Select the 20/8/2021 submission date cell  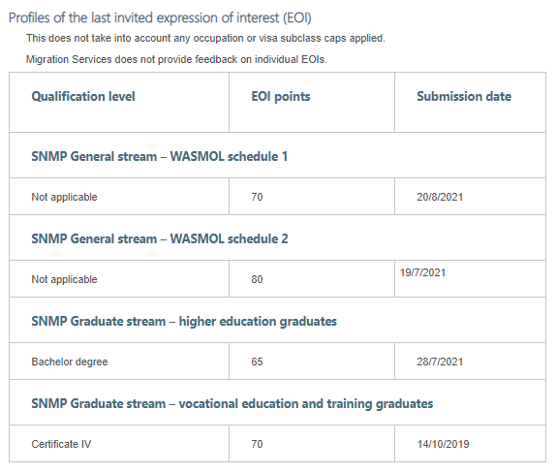pyautogui.click(x=471, y=197)
